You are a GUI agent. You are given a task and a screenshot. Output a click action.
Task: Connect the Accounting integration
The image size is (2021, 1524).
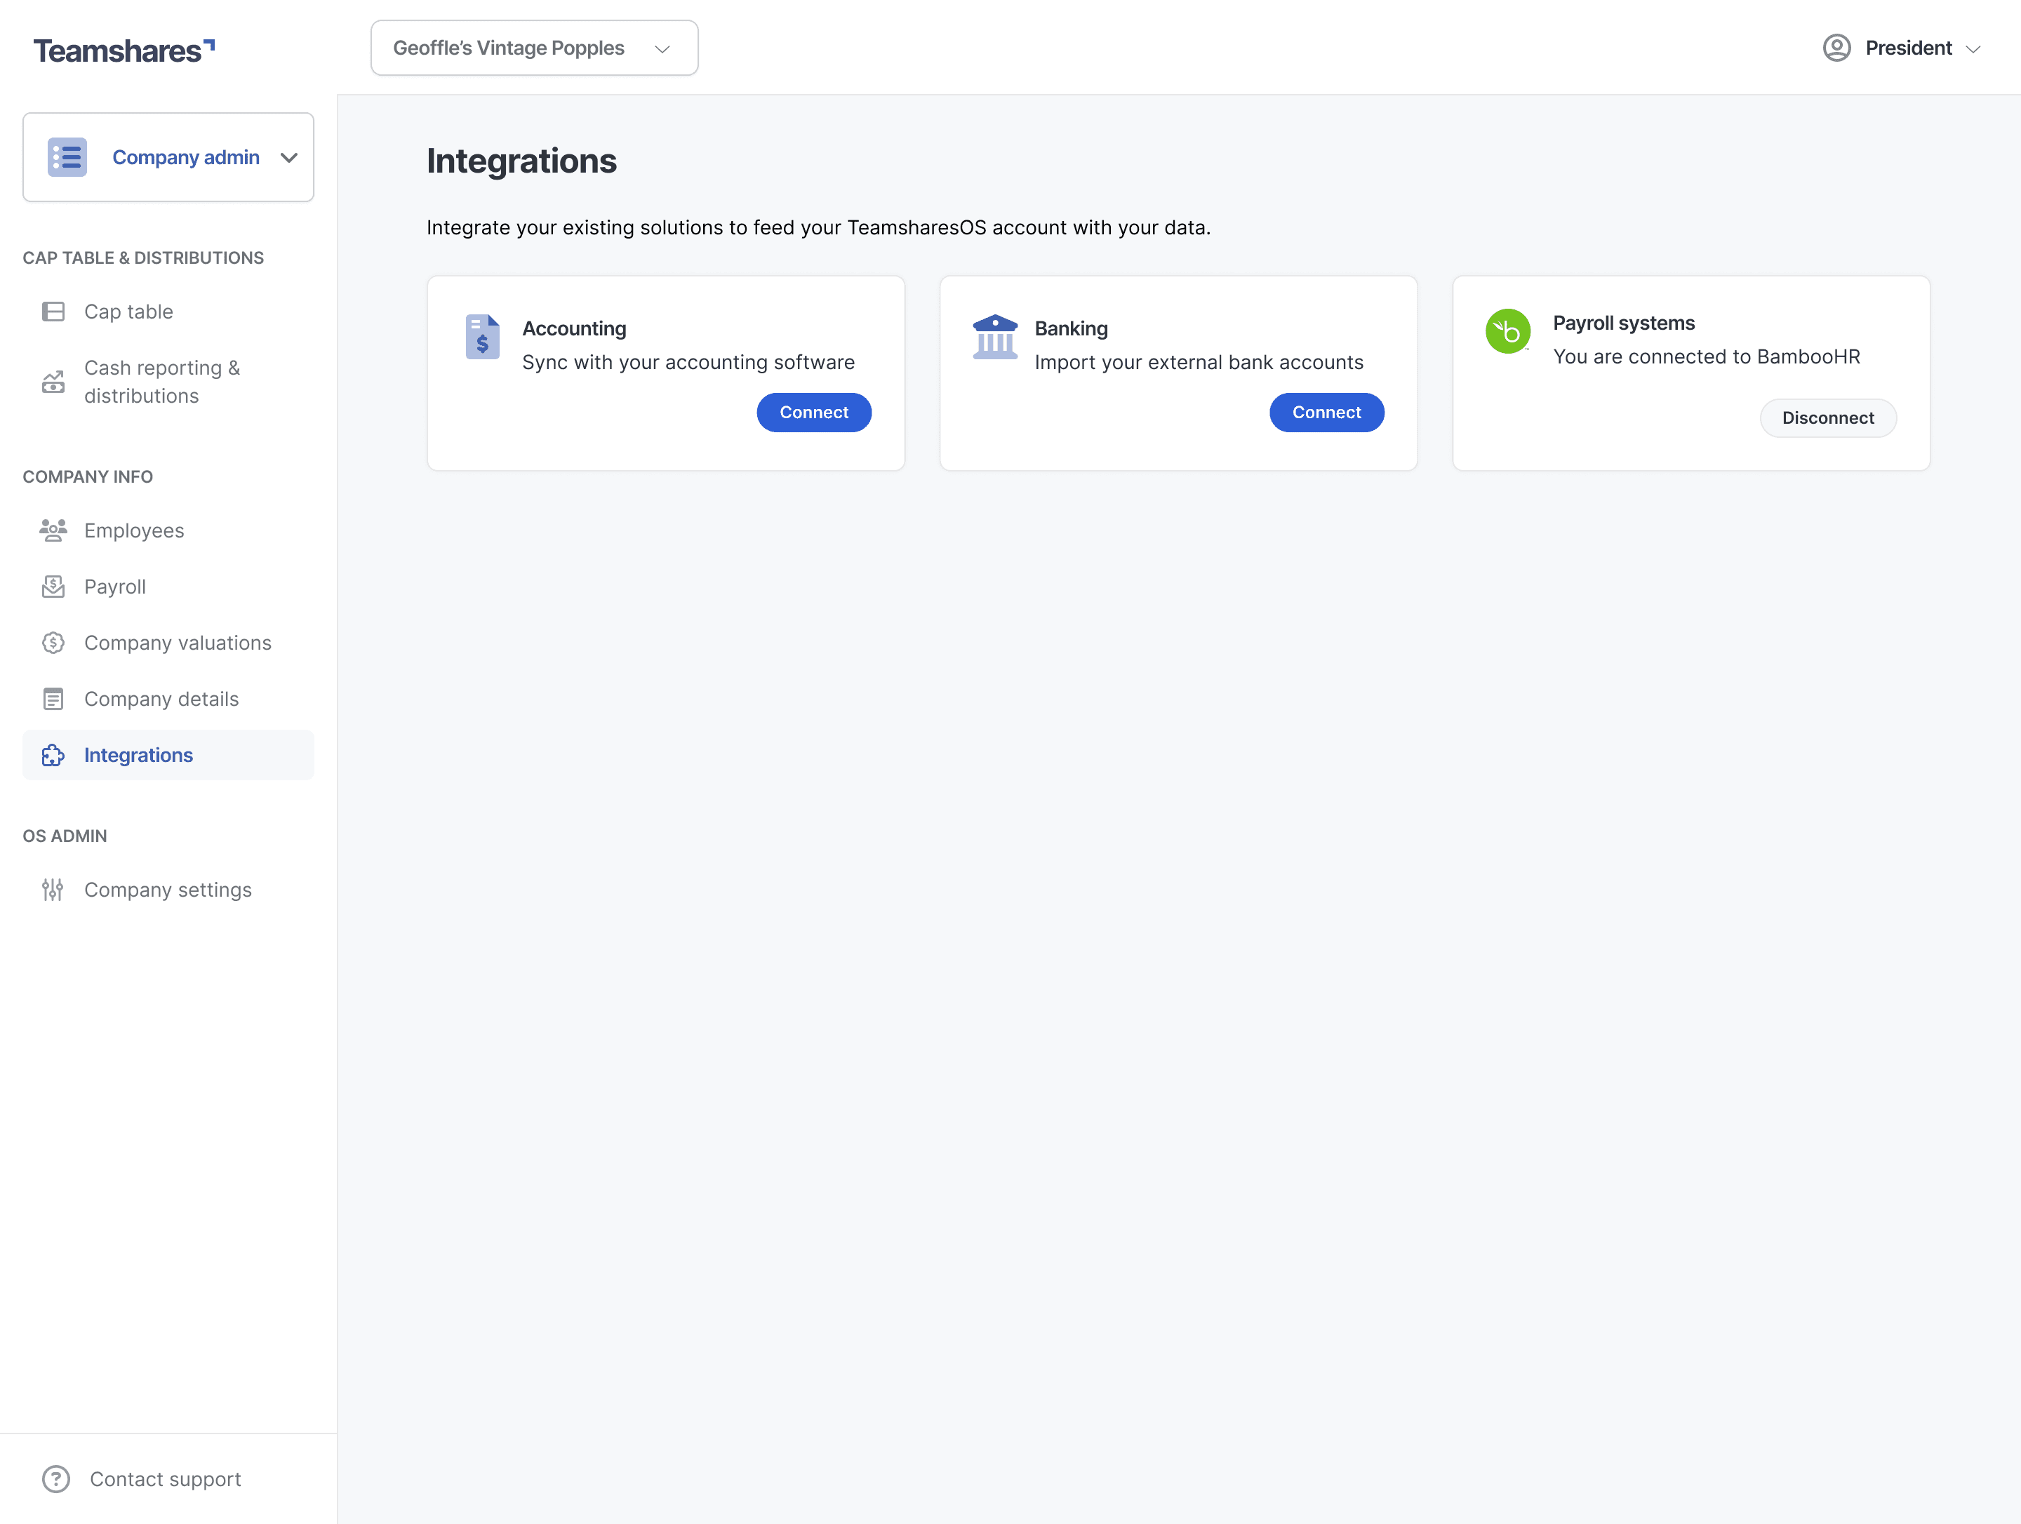point(813,412)
